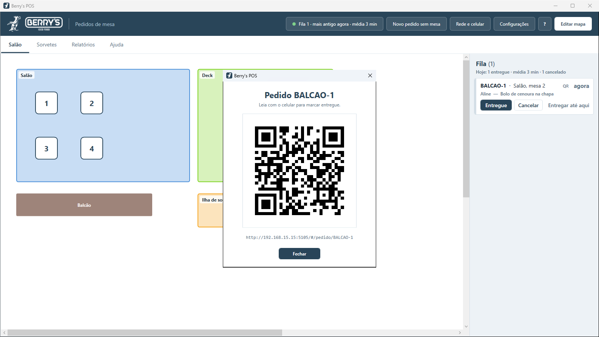599x337 pixels.
Task: Click the Salão area label
Action: click(26, 75)
